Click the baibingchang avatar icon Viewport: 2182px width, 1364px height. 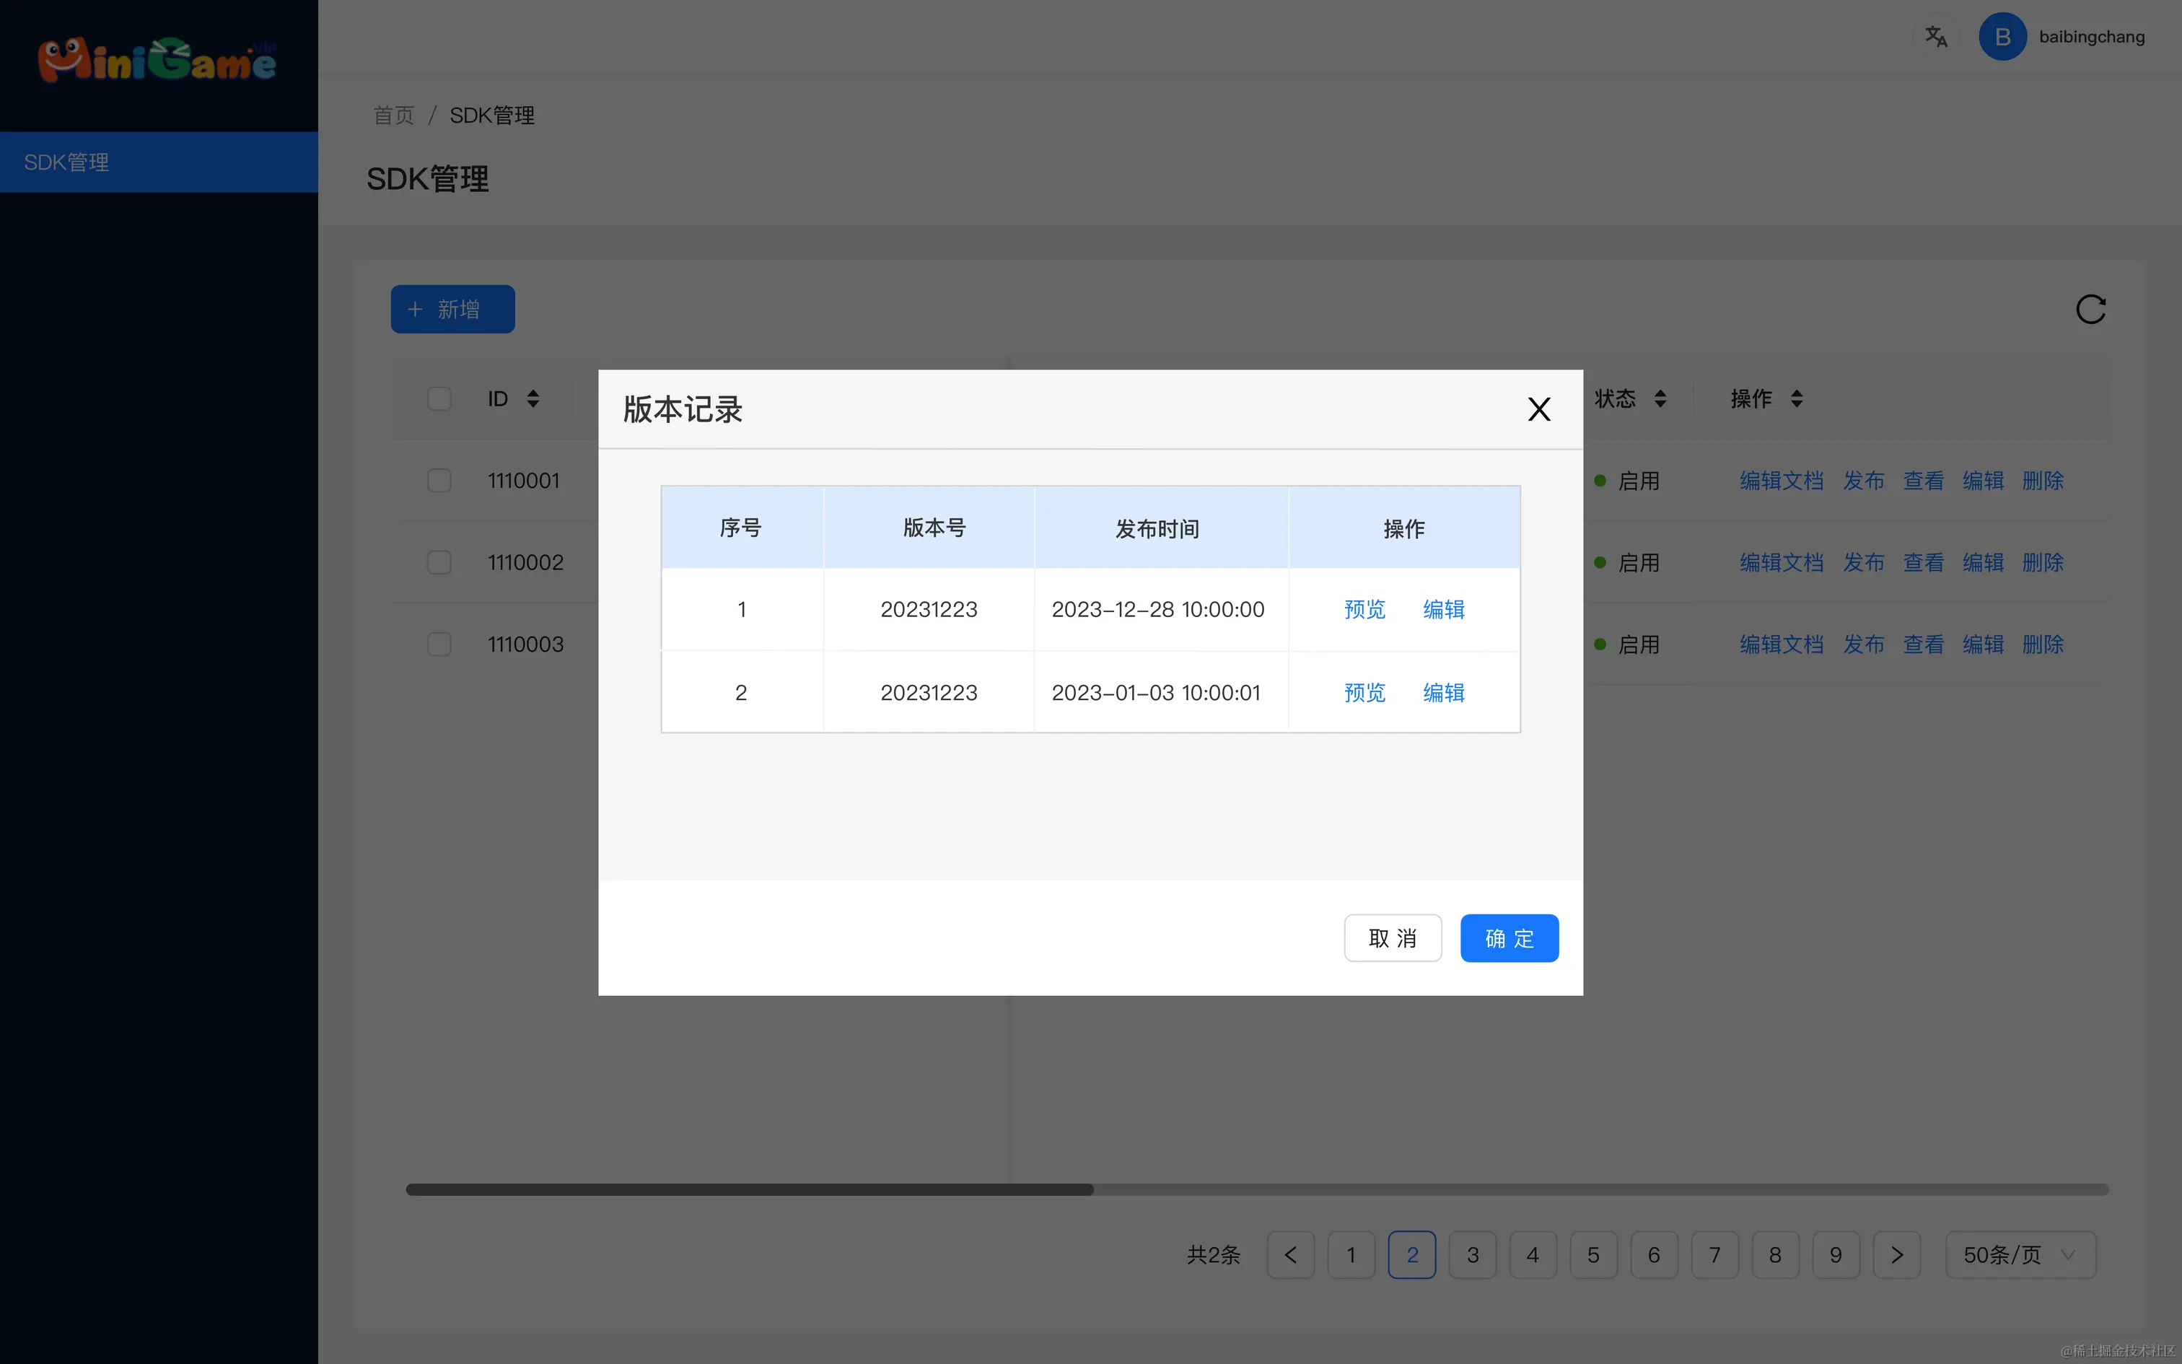pos(2004,36)
